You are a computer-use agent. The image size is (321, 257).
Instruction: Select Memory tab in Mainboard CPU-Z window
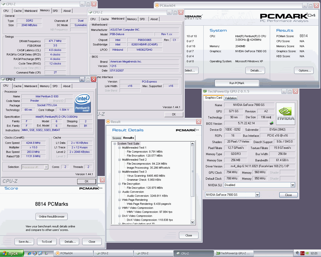coord(132,19)
